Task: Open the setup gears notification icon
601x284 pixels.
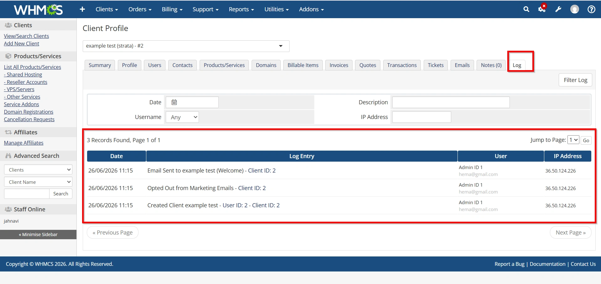Action: (542, 9)
